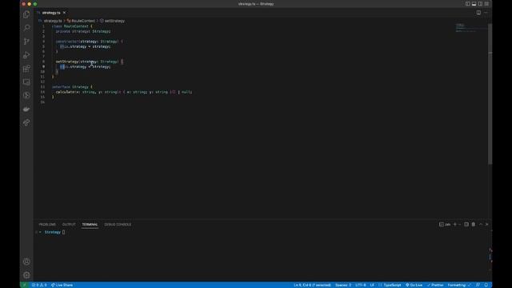The width and height of the screenshot is (512, 288).
Task: Open the Source Control view
Action: [26, 42]
